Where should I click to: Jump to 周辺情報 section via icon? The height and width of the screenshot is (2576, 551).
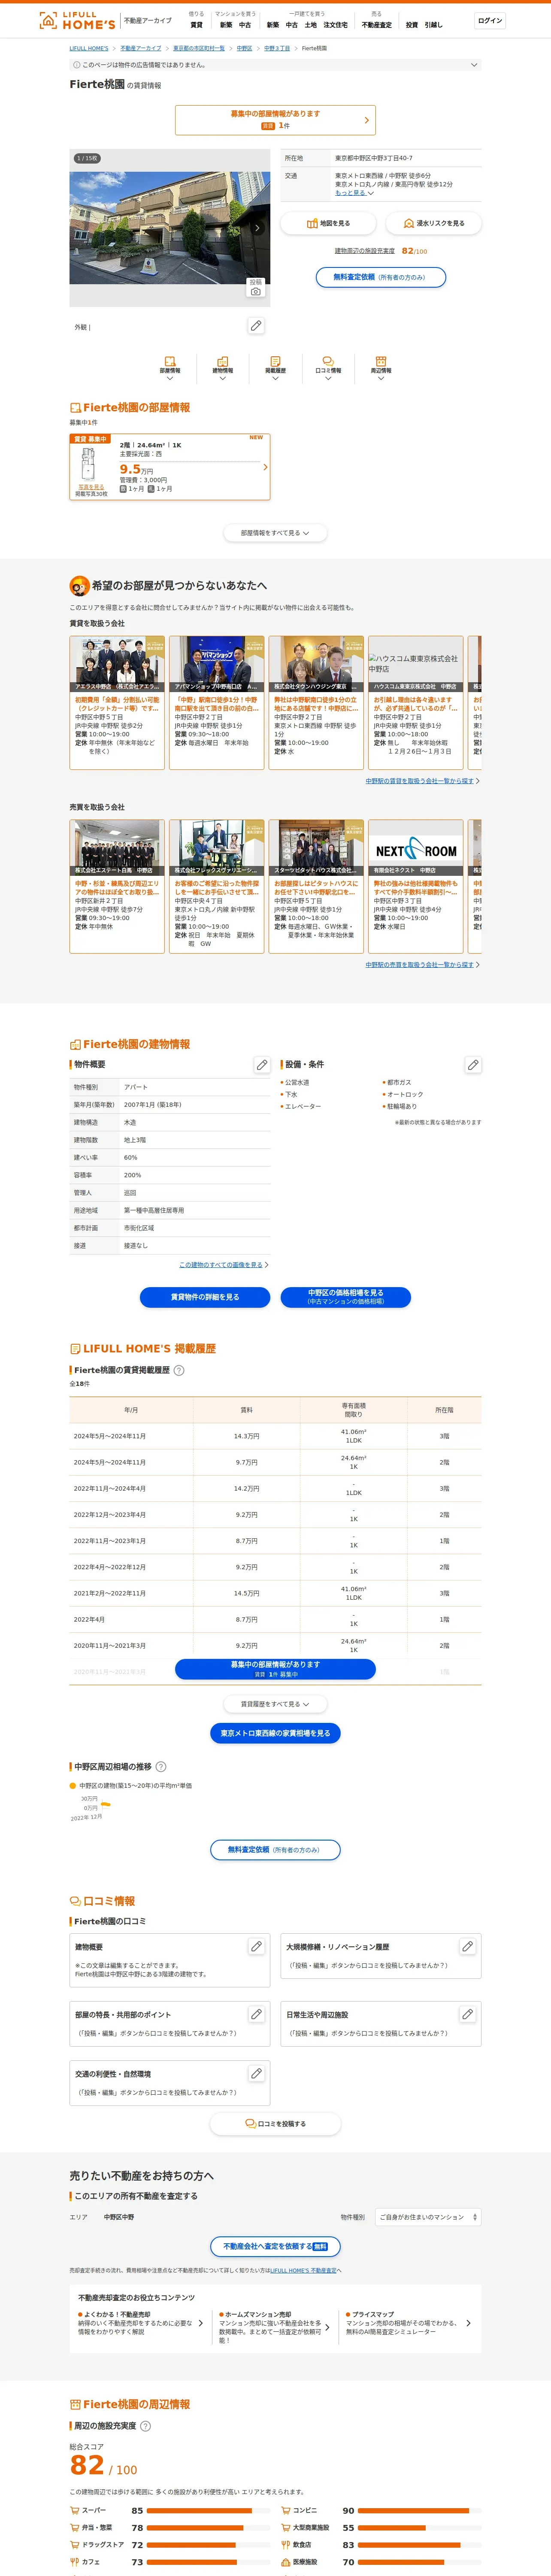381,367
